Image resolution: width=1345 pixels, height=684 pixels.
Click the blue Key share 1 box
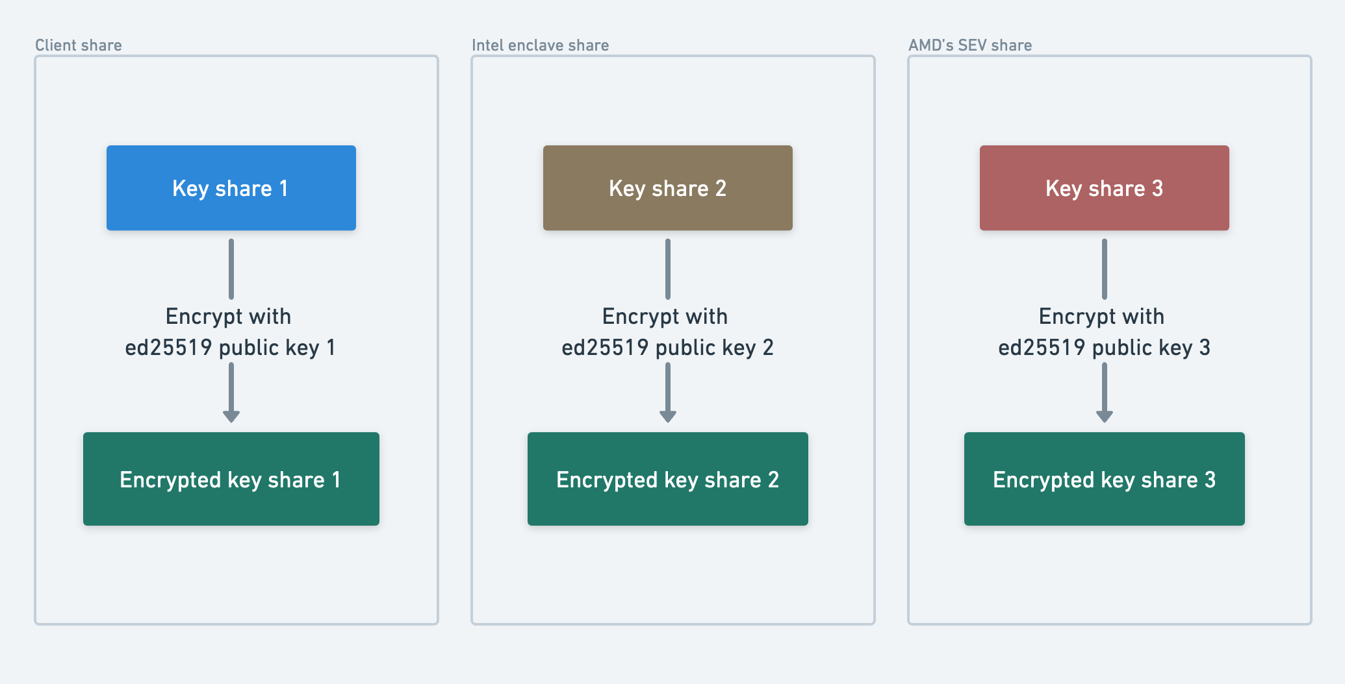(x=231, y=188)
